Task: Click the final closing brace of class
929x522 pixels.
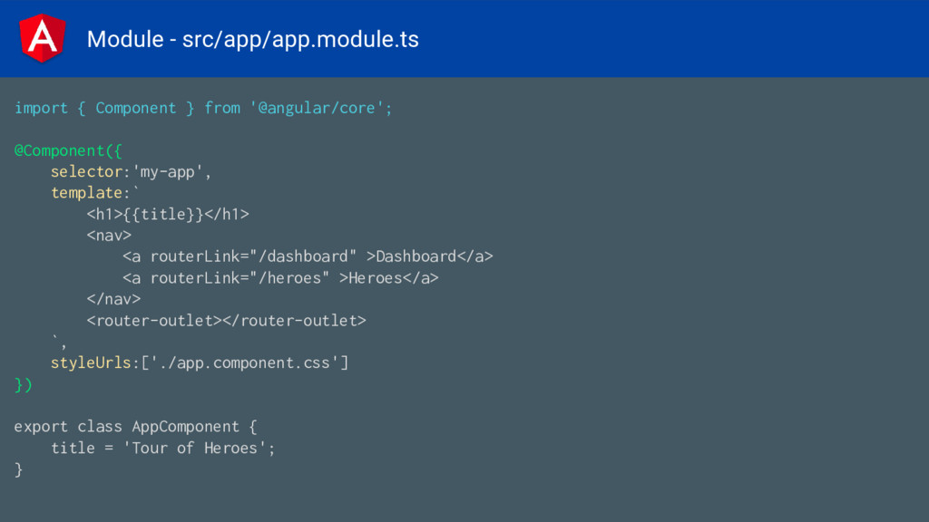Action: coord(18,470)
